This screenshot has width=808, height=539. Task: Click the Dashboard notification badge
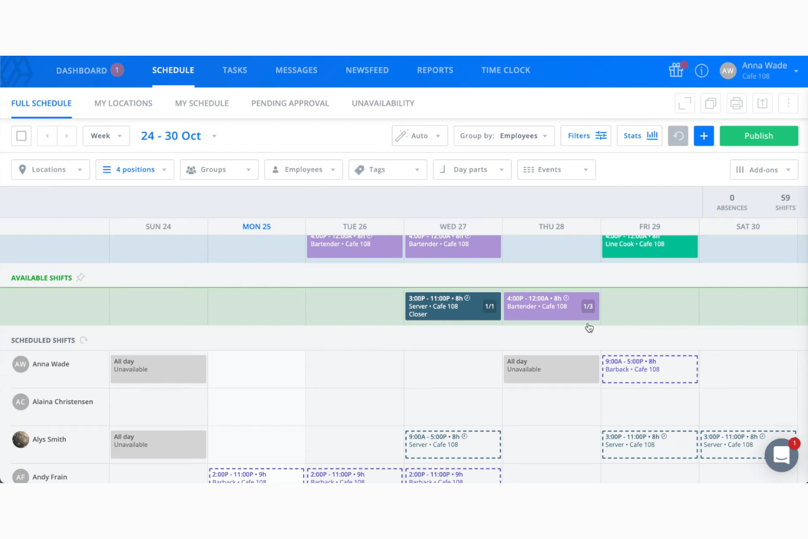tap(117, 70)
